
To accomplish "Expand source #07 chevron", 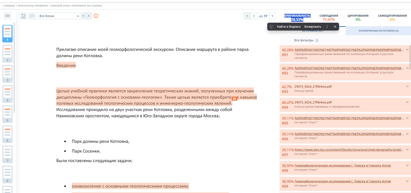I will (407, 150).
